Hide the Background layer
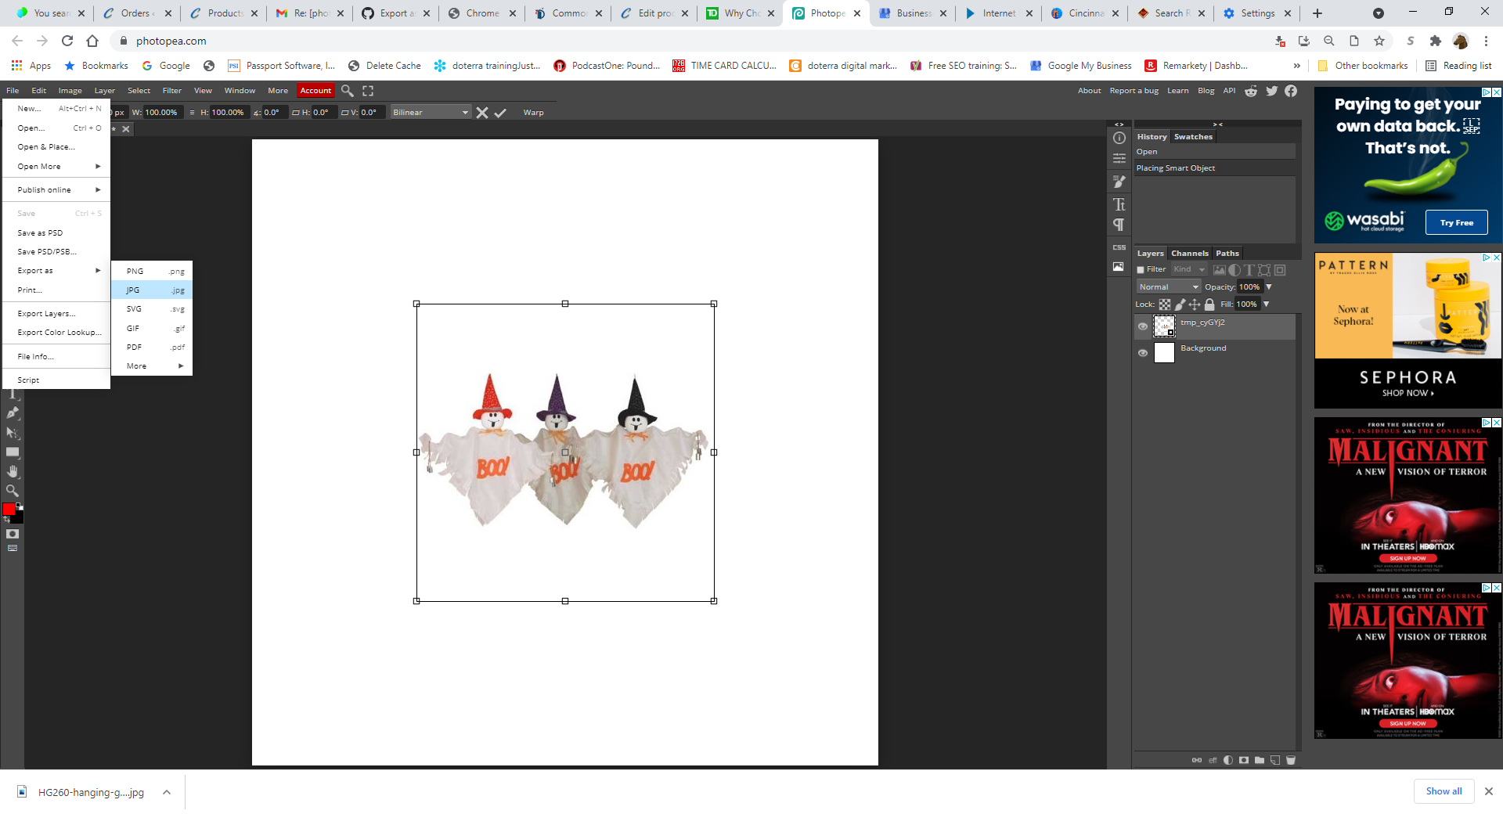 [1143, 352]
